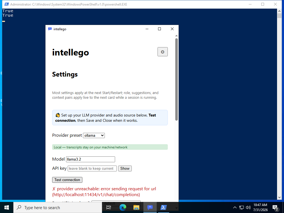Show hidden system tray icons
Screen dimensions: 284x213
[x=235, y=207]
